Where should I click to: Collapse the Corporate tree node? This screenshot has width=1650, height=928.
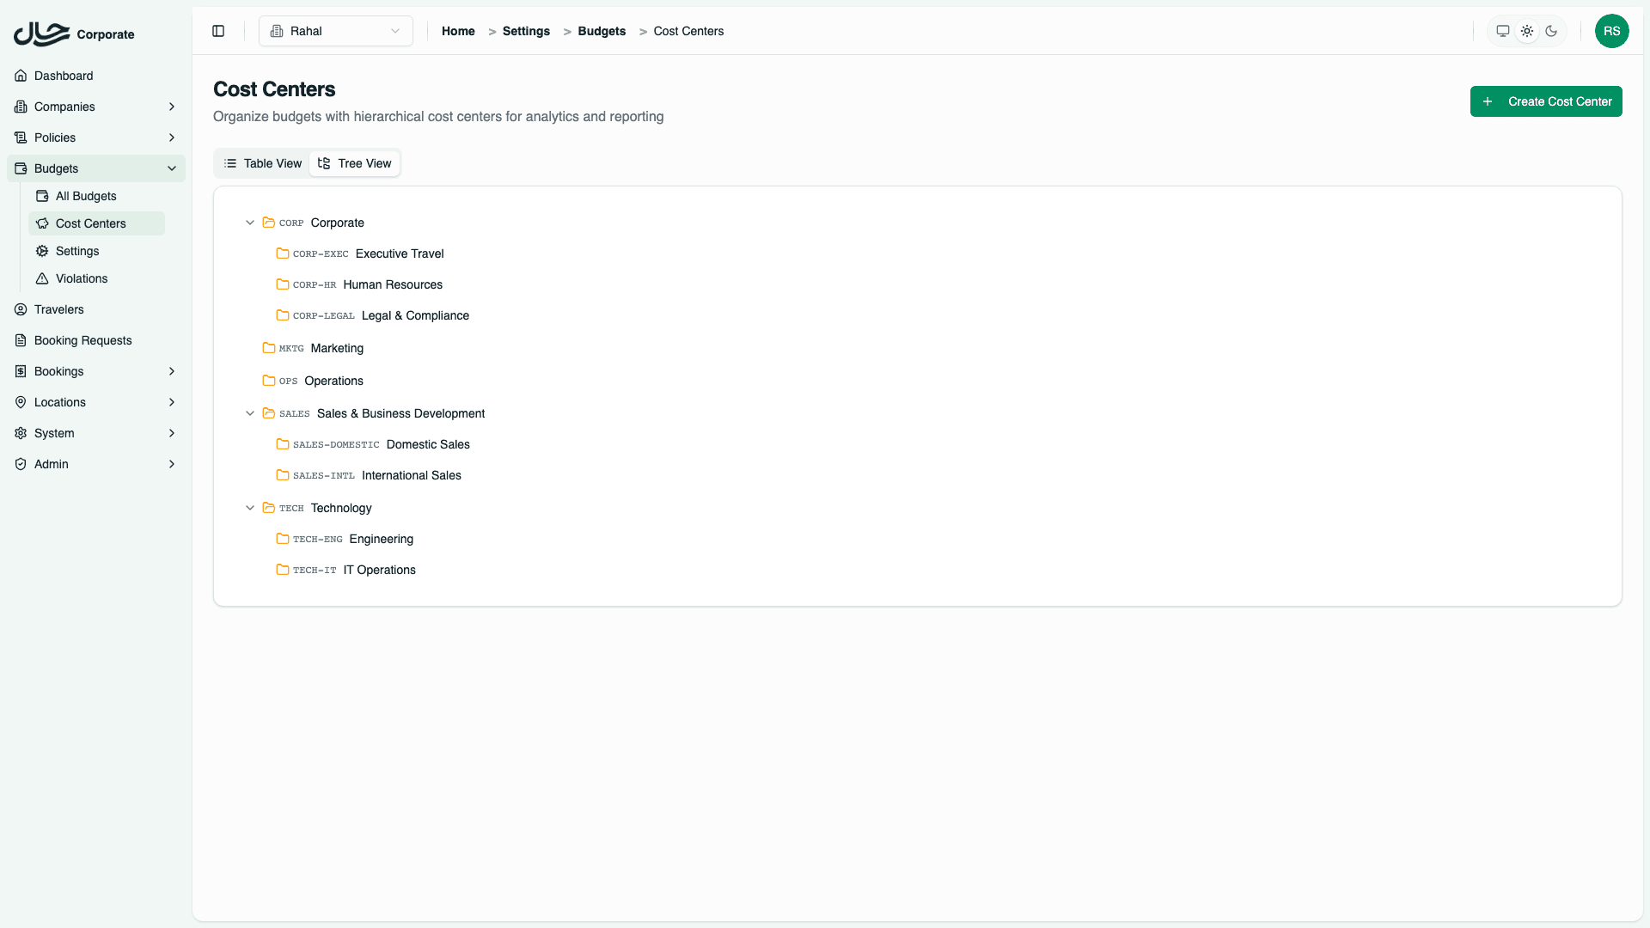[250, 223]
